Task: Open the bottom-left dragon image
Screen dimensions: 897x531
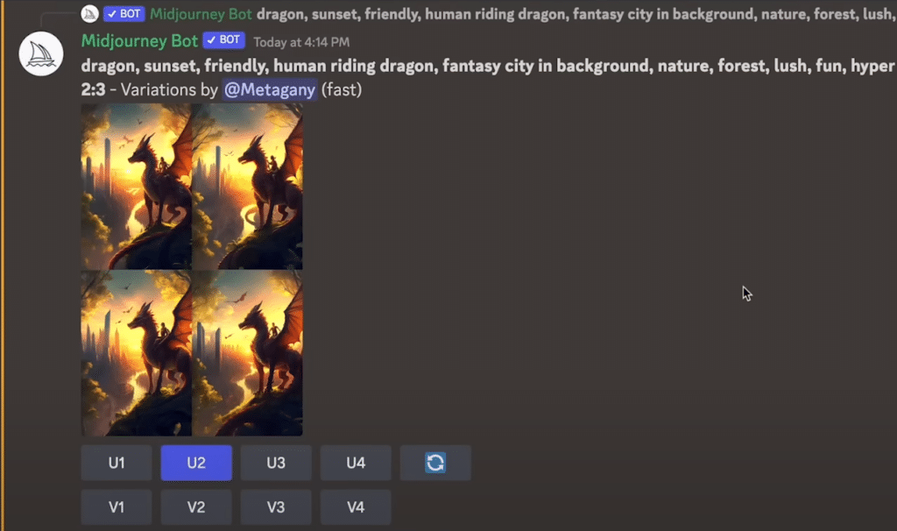Action: (136, 353)
